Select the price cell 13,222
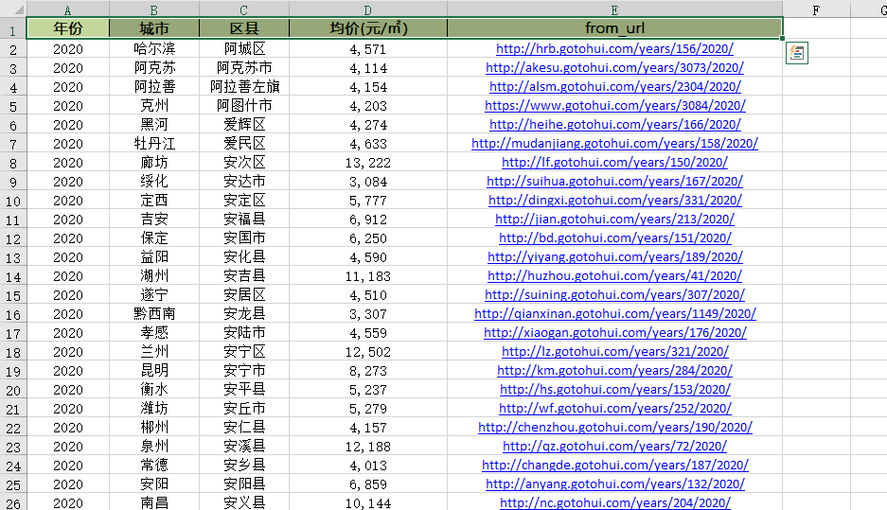 pos(368,163)
